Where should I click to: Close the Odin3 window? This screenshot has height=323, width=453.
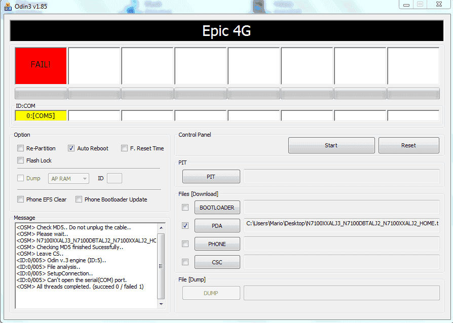tap(439, 5)
